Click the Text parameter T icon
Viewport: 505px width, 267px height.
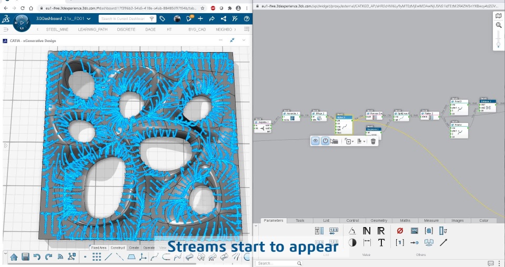tap(381, 242)
